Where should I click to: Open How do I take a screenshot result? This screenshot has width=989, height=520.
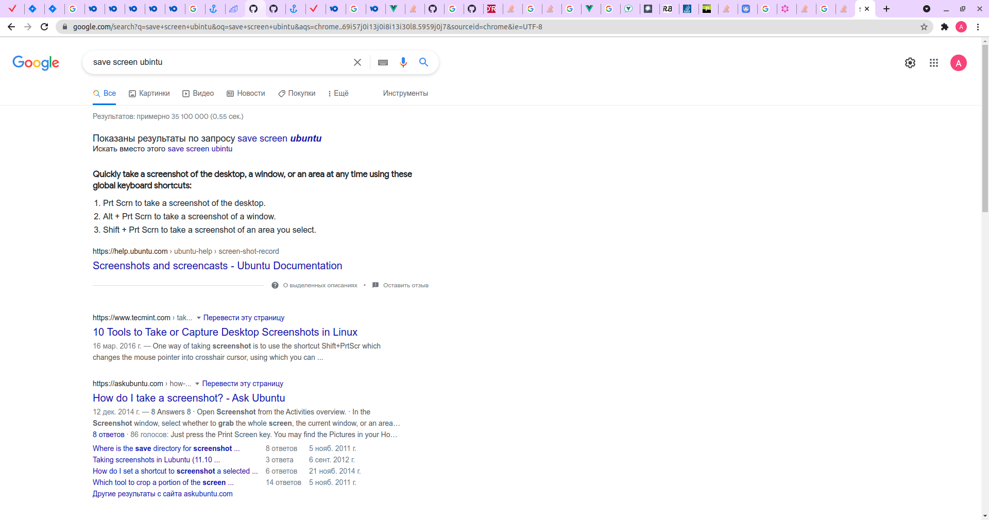(x=189, y=398)
